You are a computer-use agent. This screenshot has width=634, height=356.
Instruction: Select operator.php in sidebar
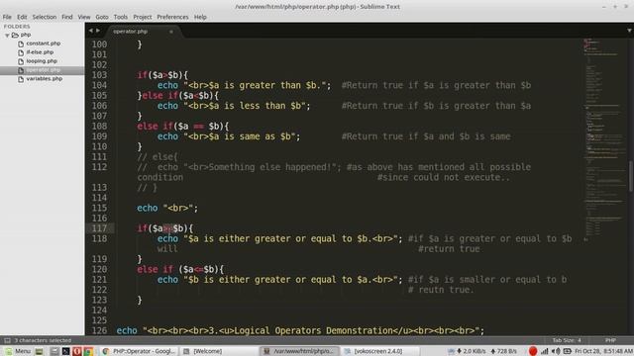[x=42, y=70]
